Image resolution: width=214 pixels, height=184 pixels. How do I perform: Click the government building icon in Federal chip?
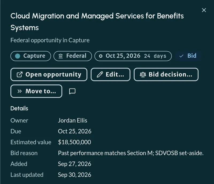coord(61,56)
